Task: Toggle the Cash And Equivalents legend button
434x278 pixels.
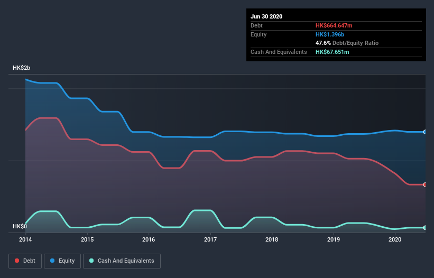Action: point(122,261)
